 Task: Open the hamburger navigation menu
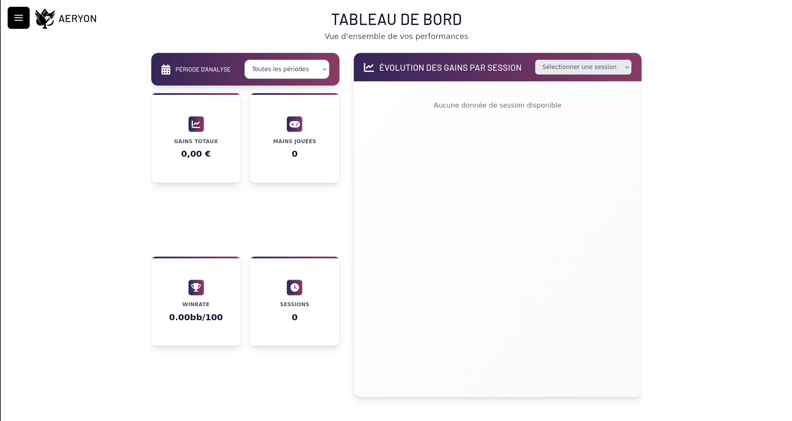pyautogui.click(x=18, y=18)
